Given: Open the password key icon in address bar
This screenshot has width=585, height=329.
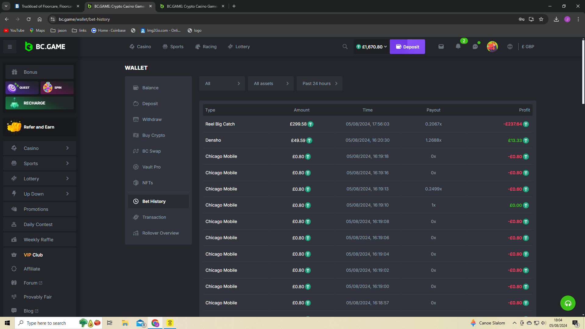Looking at the screenshot, I should pyautogui.click(x=521, y=19).
